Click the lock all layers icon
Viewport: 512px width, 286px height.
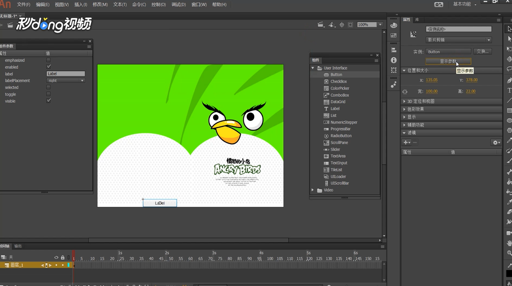coord(63,257)
